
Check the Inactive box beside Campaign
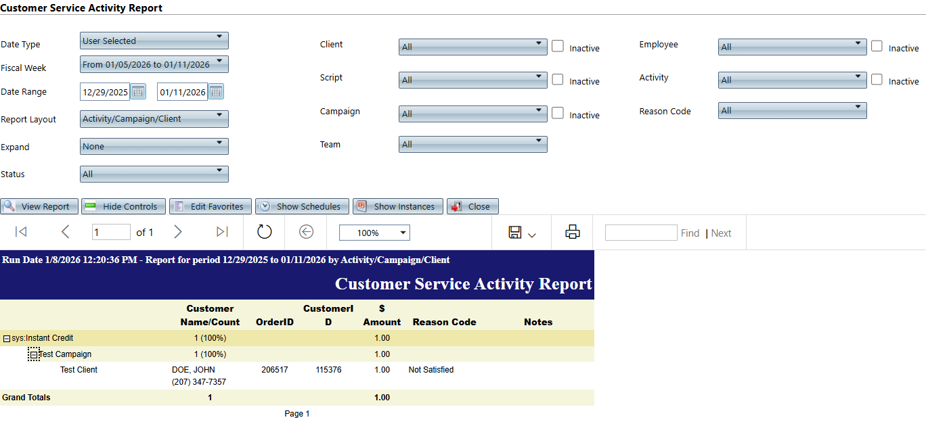[558, 113]
